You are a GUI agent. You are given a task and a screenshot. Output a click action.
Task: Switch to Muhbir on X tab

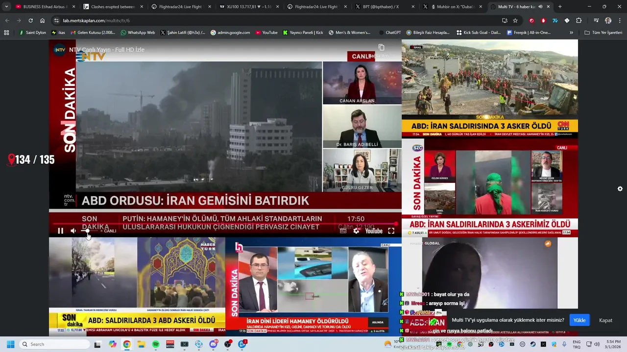(452, 7)
